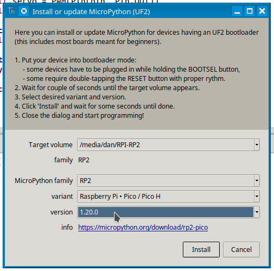This screenshot has width=274, height=271.
Task: Click step '4. Click Install and wait' text
Action: [94, 106]
